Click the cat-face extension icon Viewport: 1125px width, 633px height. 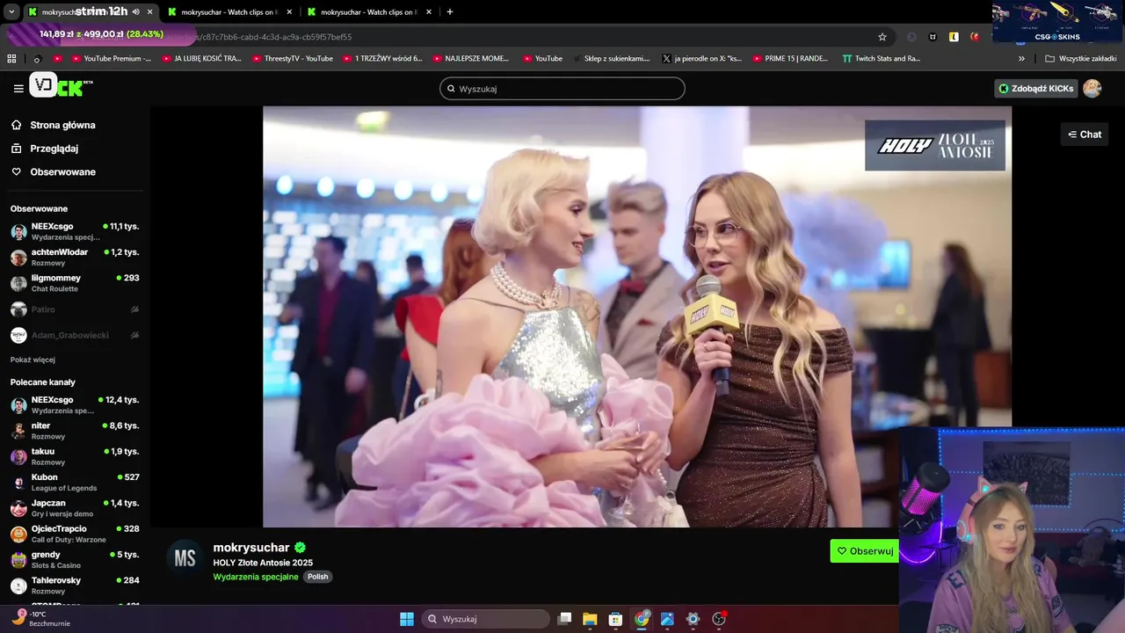(933, 37)
